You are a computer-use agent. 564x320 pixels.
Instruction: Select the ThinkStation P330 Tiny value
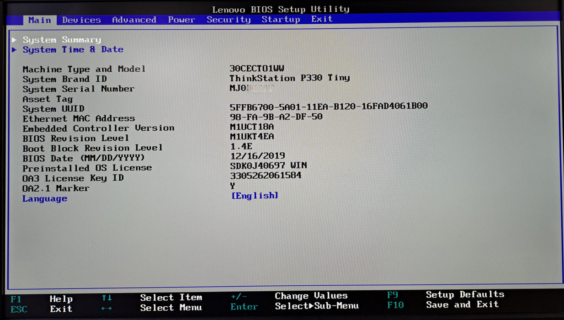(290, 78)
